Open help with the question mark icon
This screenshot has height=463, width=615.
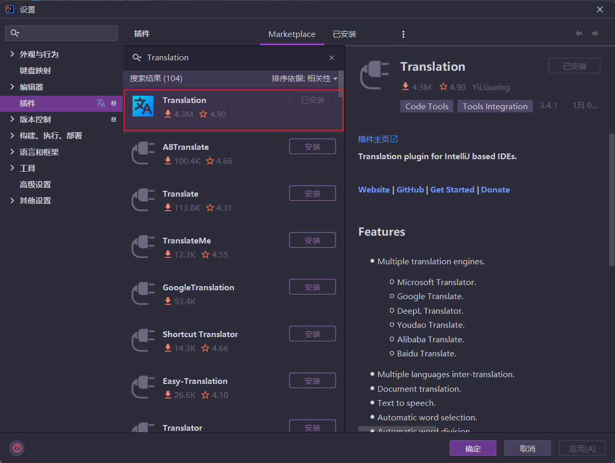coord(17,448)
